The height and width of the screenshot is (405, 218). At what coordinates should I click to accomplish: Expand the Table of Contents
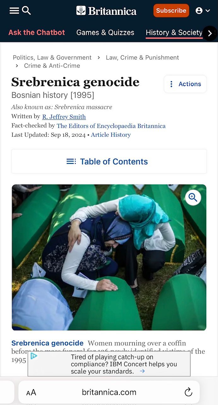click(109, 161)
